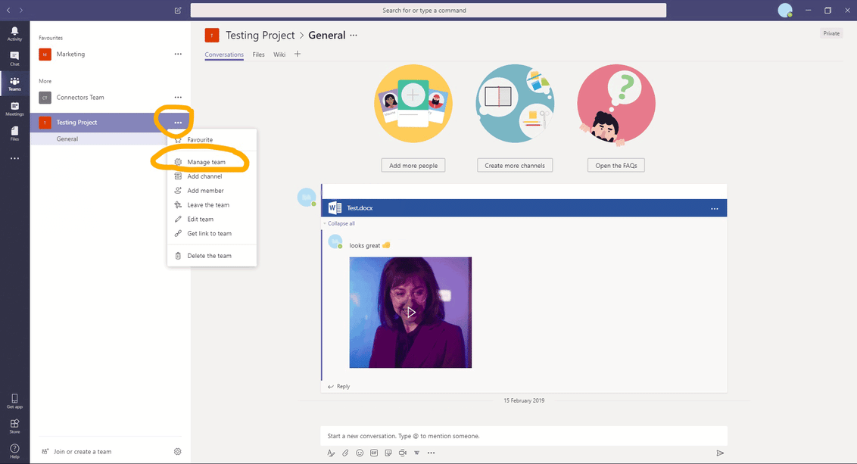Open the FAQs
The width and height of the screenshot is (857, 464).
pyautogui.click(x=615, y=164)
